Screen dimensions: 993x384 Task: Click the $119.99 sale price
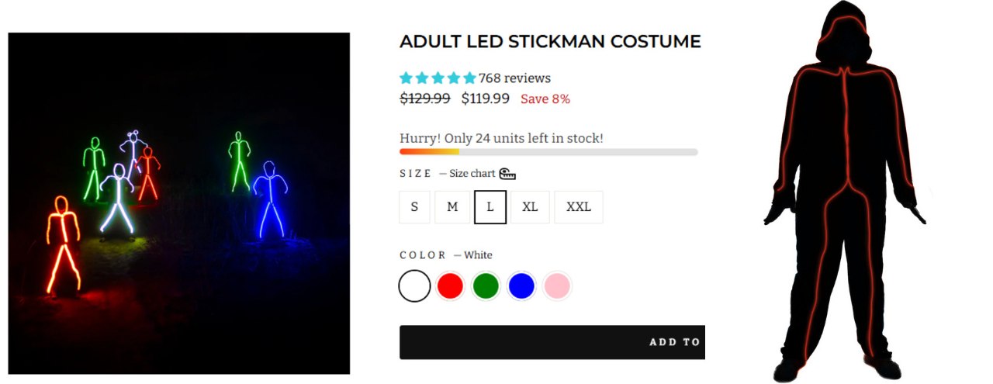tap(486, 99)
